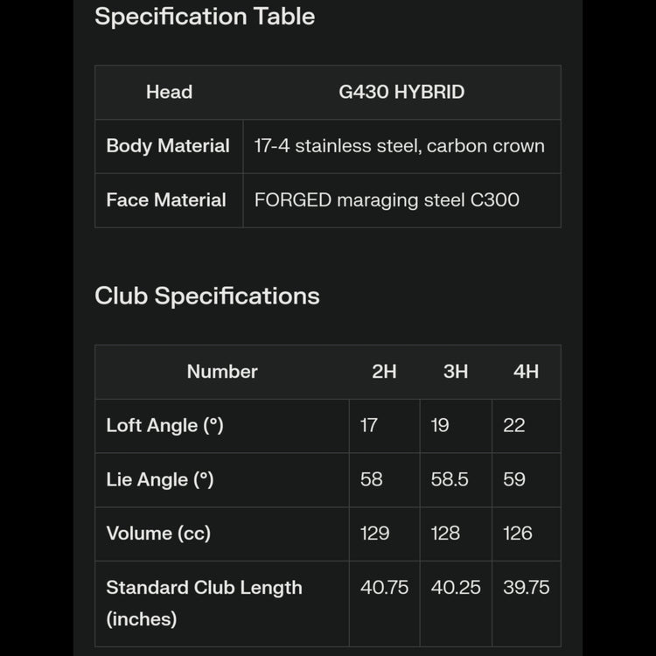Select the 4H column header

pos(526,372)
